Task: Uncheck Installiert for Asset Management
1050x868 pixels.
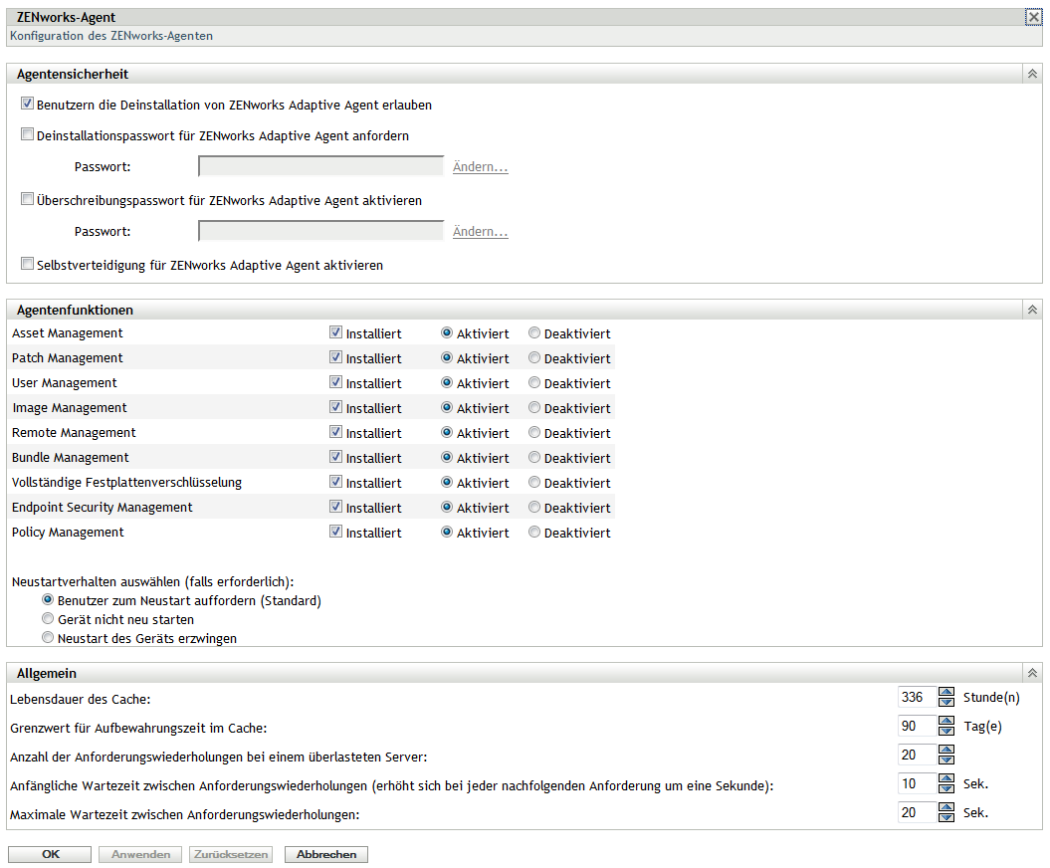Action: click(x=335, y=332)
